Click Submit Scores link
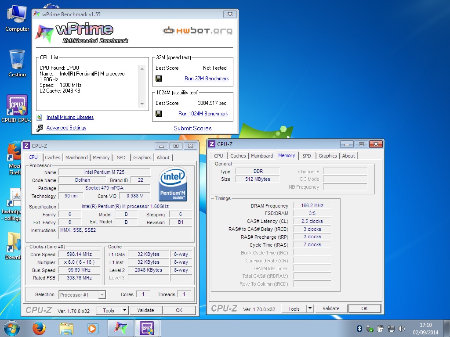 [192, 129]
